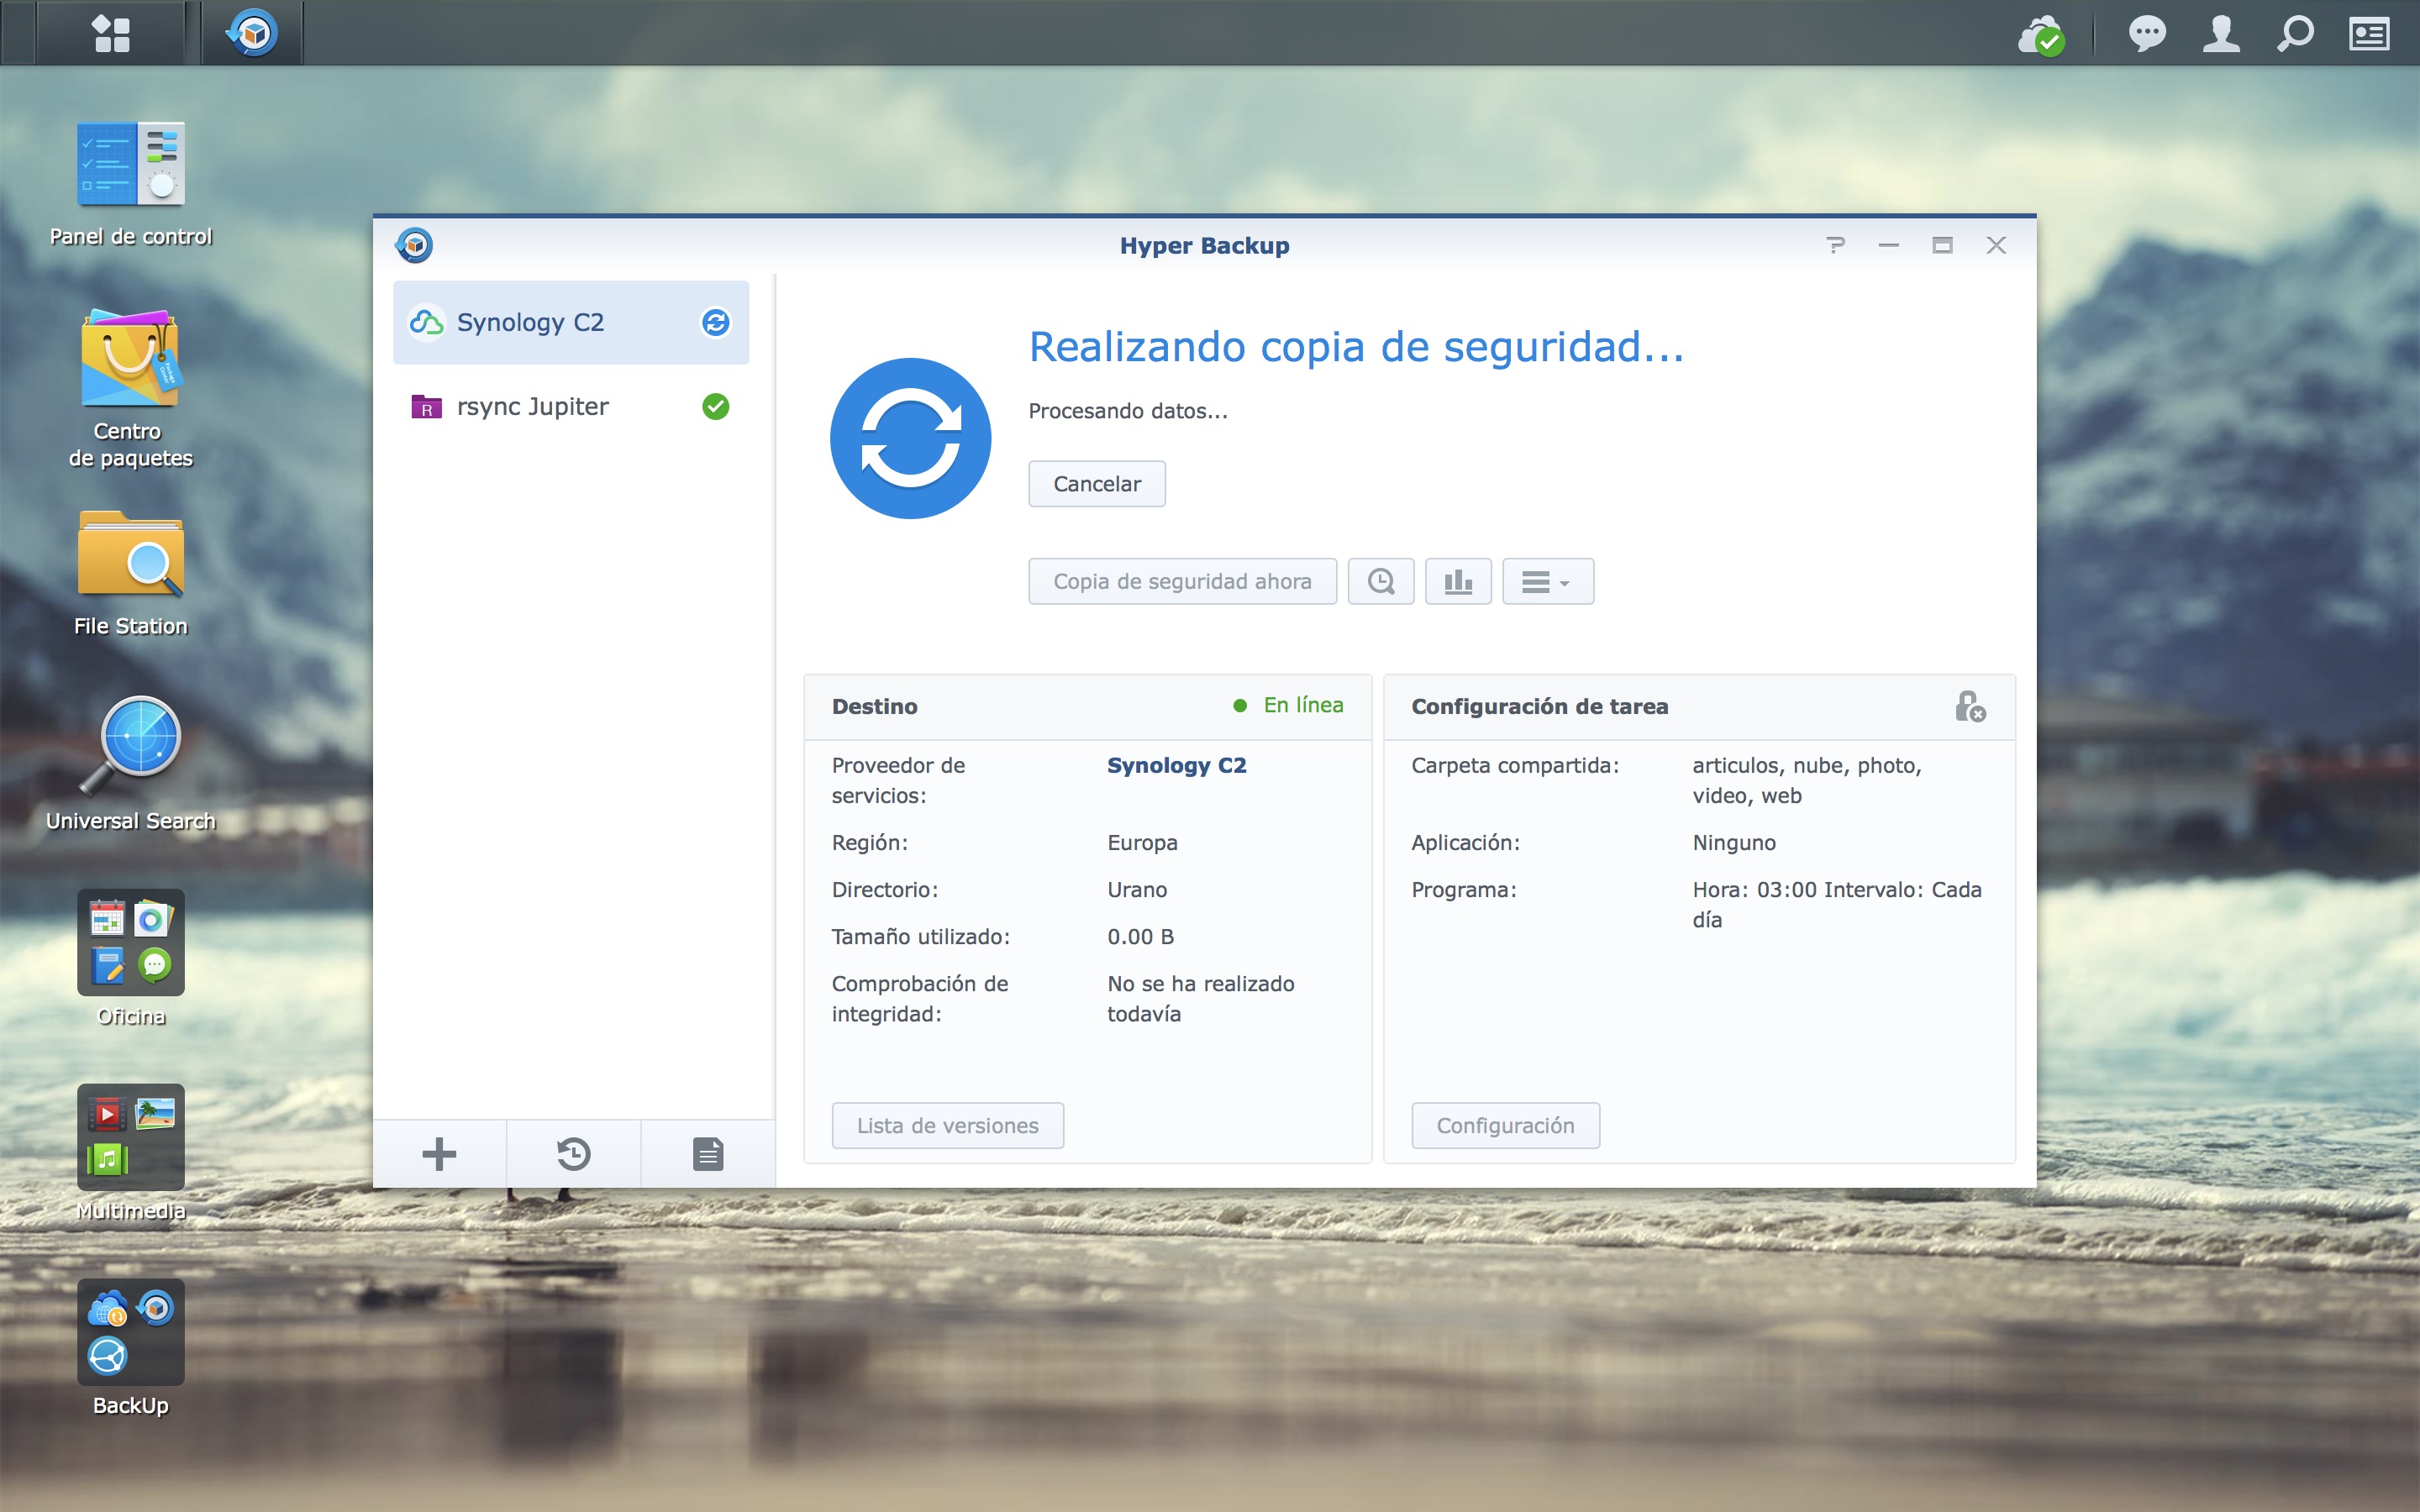This screenshot has width=2420, height=1512.
Task: Click the Lista de versiones button
Action: [x=948, y=1126]
